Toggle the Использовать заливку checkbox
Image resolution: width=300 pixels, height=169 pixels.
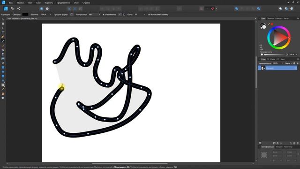click(149, 15)
